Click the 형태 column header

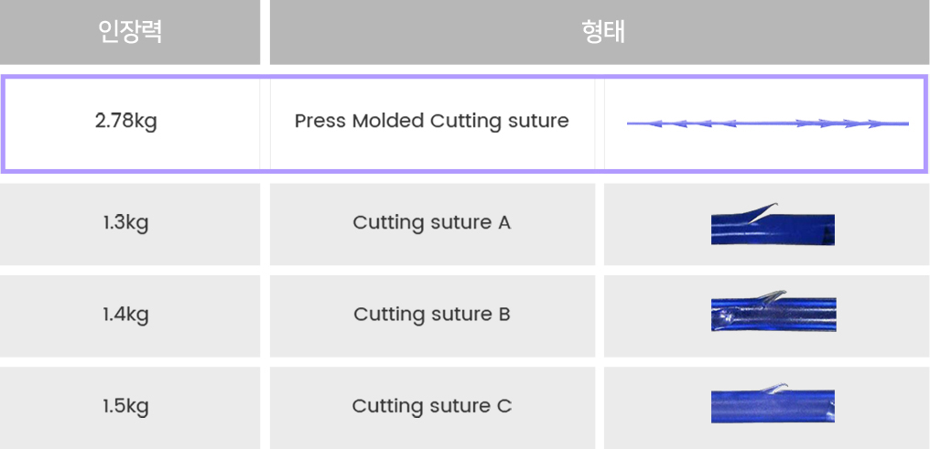(600, 32)
